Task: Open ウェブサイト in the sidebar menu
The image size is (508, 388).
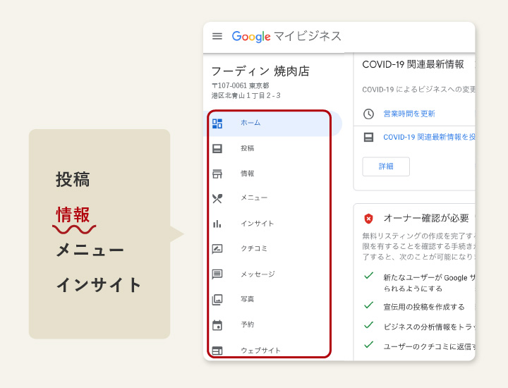Action: pyautogui.click(x=261, y=351)
